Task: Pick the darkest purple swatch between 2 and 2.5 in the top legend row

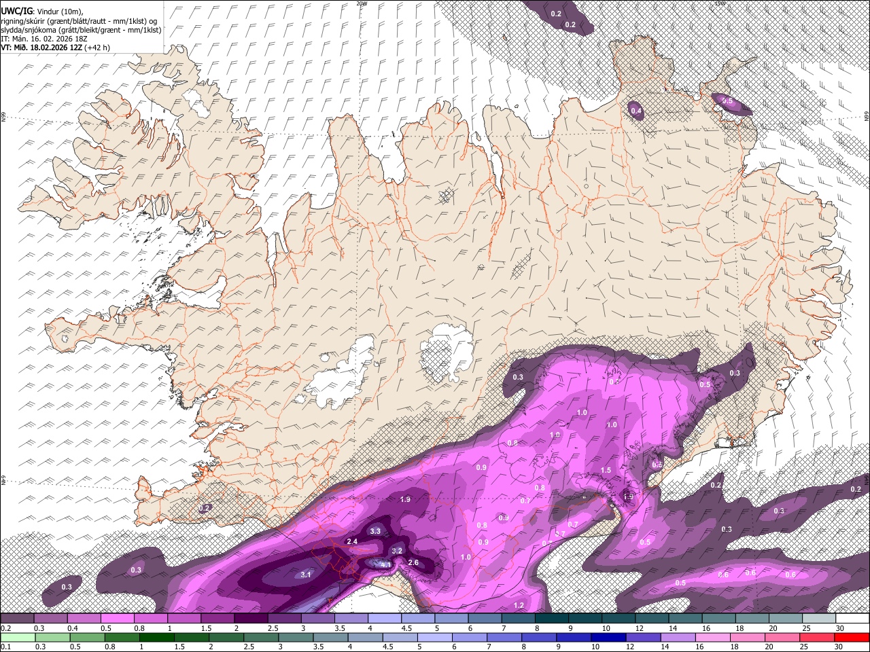Action: (x=251, y=618)
